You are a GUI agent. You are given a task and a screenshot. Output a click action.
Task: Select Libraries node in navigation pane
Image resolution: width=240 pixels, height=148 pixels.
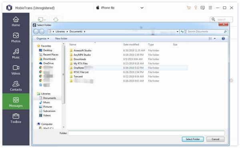(44, 94)
